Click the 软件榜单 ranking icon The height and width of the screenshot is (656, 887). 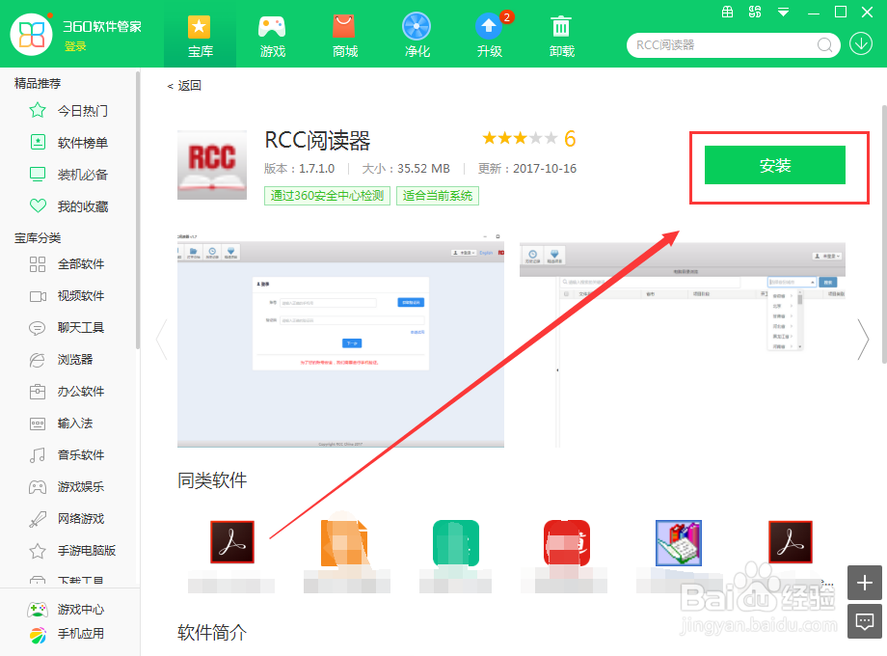(x=38, y=142)
